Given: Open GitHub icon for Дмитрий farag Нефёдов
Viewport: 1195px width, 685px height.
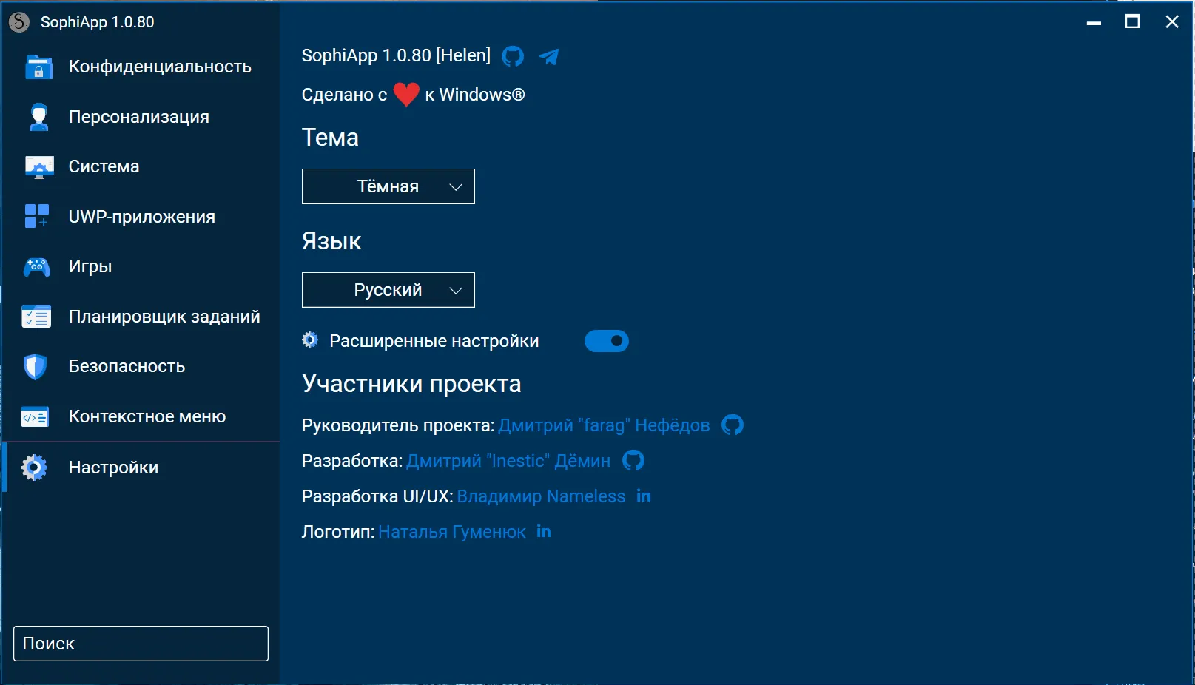Looking at the screenshot, I should click(x=733, y=425).
